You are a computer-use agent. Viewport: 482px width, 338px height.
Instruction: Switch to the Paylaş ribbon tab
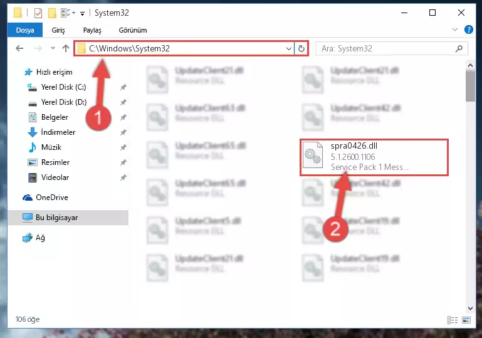(x=92, y=30)
